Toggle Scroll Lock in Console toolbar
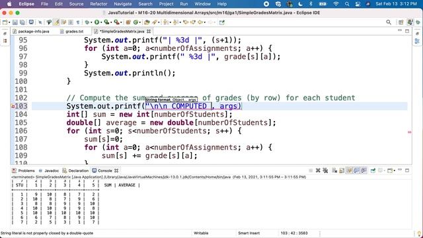This screenshot has width=423, height=238. click(342, 171)
